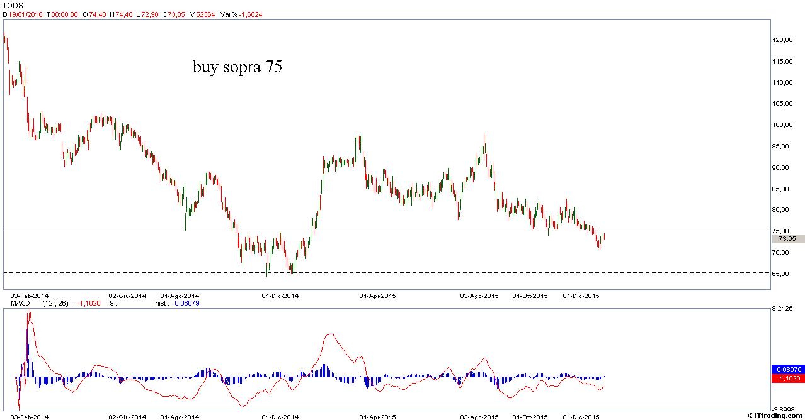Select the 73,05 current price tag
805x420 pixels.
[x=787, y=239]
